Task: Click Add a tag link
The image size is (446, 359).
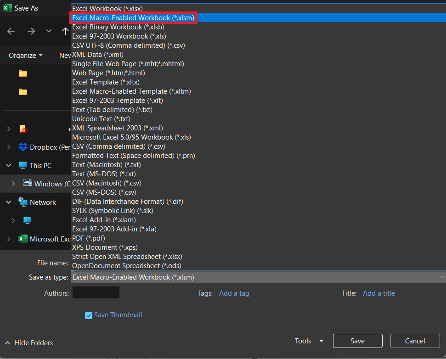Action: tap(234, 293)
